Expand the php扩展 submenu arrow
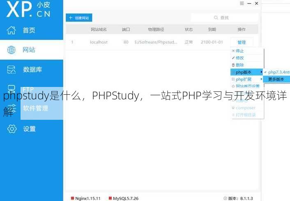Image resolution: width=290 pixels, height=201 pixels. 261,79
